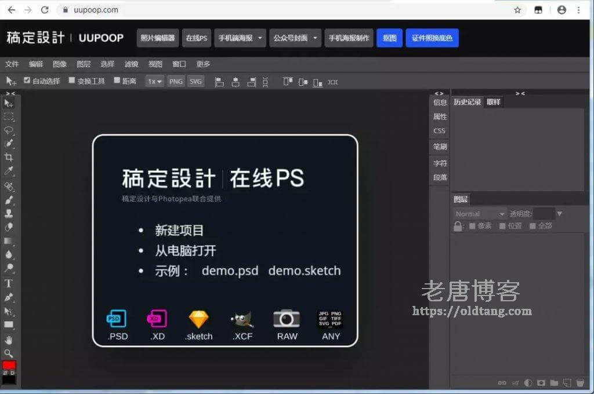This screenshot has height=394, width=594.
Task: Switch to the 取样 tab
Action: [494, 102]
